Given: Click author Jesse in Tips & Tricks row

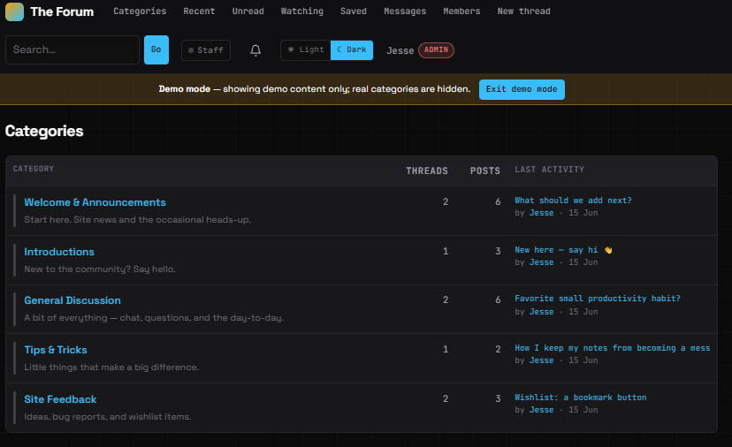Looking at the screenshot, I should click(541, 360).
